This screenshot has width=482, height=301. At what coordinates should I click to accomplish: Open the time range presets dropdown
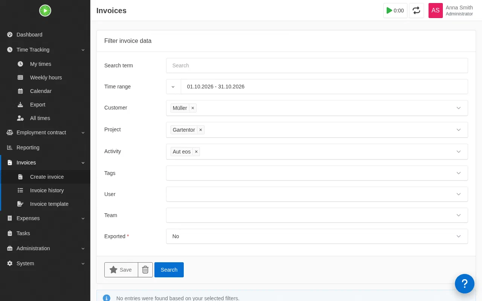coord(173,87)
